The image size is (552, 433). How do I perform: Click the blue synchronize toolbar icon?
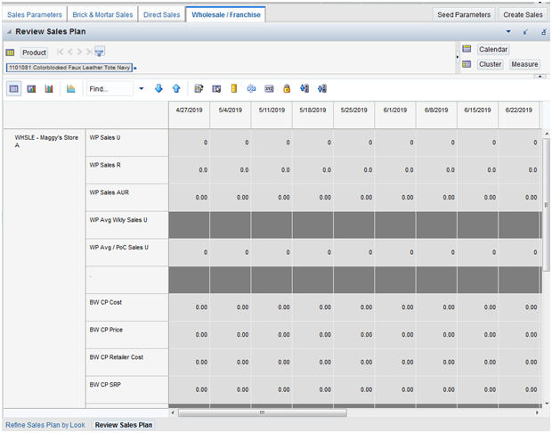[x=251, y=89]
